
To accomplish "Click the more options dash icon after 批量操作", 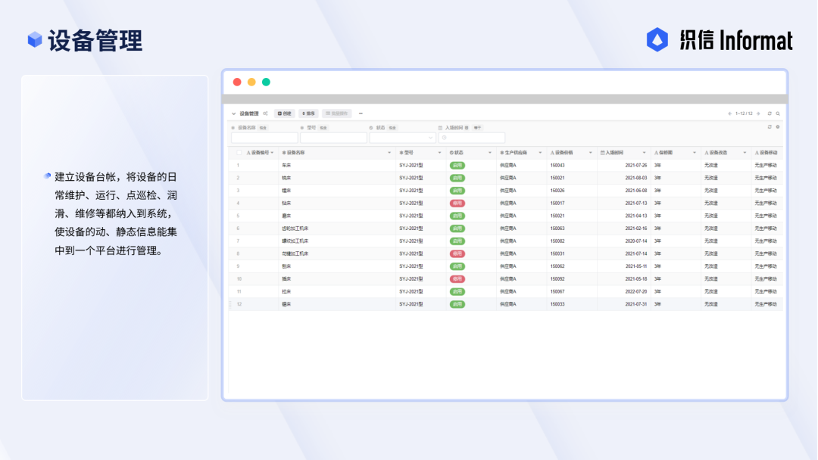I will 361,113.
